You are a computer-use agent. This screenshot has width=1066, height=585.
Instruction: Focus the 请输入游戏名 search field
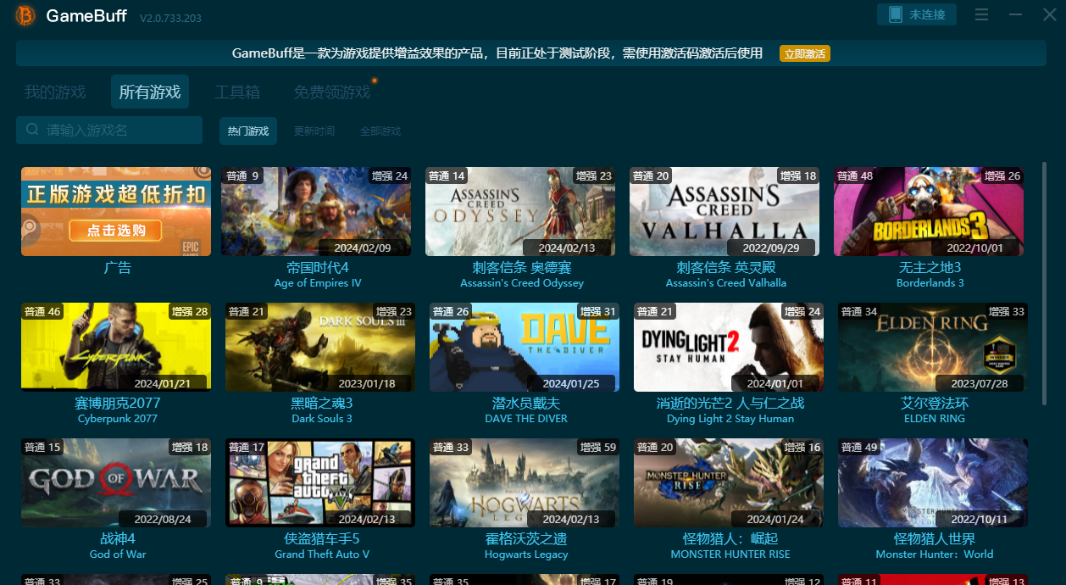(109, 130)
